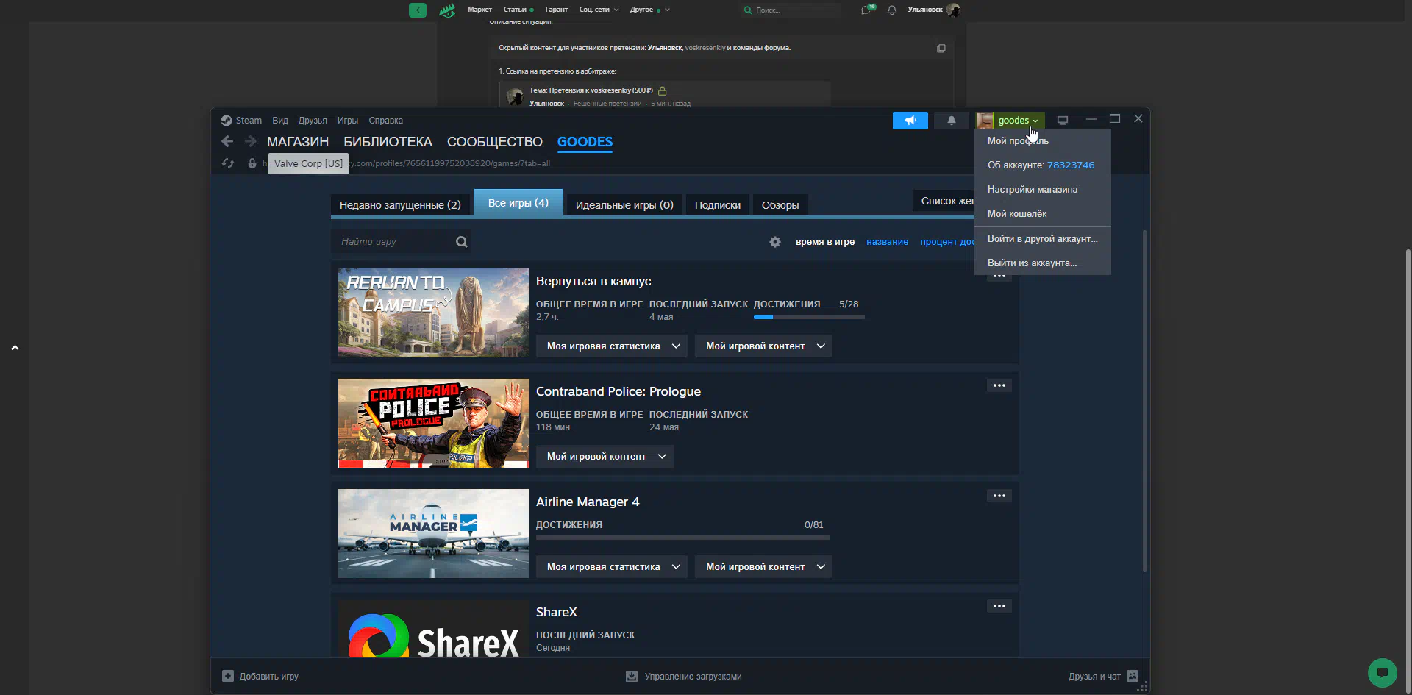The height and width of the screenshot is (695, 1412).
Task: Open forum notifications bell in browser
Action: [892, 10]
